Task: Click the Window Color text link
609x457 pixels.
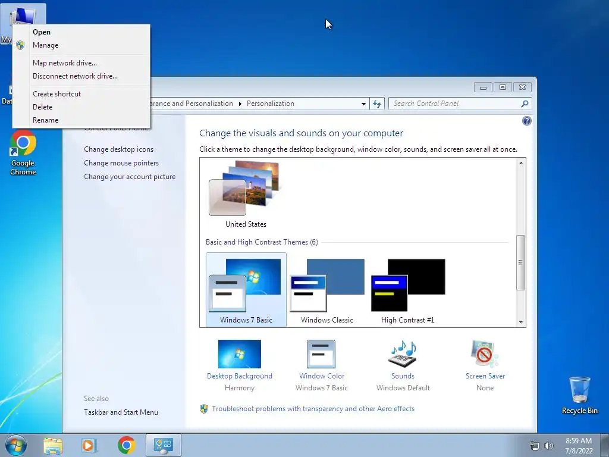Action: (322, 376)
